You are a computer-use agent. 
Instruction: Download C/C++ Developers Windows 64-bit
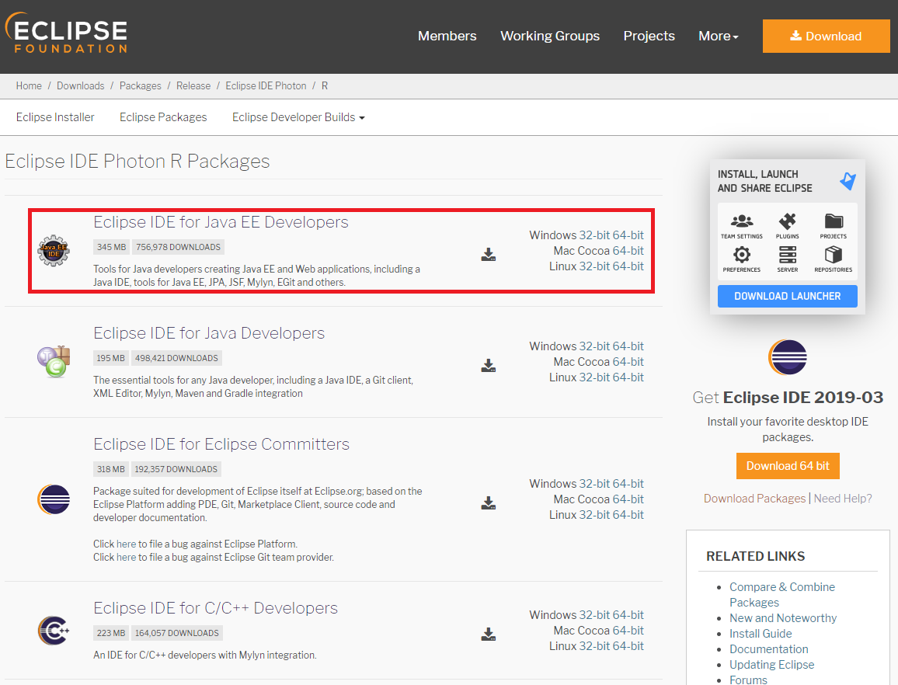[628, 615]
